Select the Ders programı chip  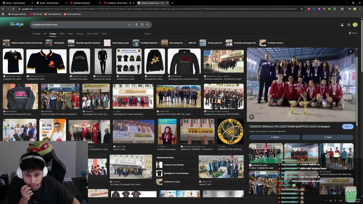click(x=172, y=43)
